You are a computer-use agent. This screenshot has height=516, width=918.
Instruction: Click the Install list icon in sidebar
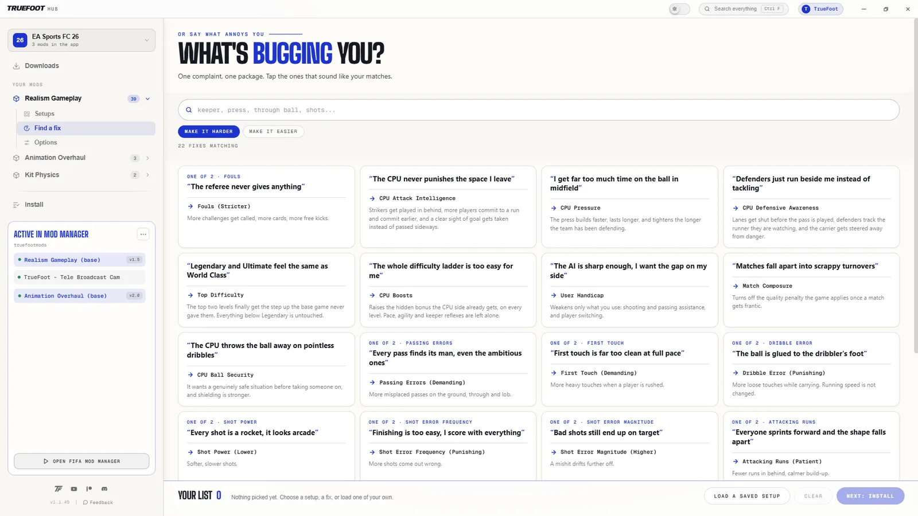(16, 205)
